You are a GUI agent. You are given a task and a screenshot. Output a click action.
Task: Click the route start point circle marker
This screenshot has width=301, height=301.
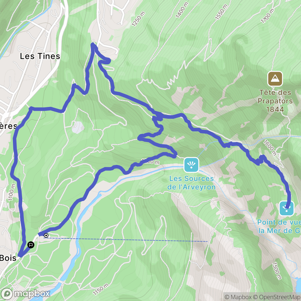click(x=46, y=235)
